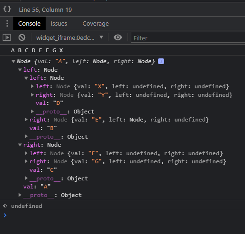Collapse the first-level left: Node

20,70
